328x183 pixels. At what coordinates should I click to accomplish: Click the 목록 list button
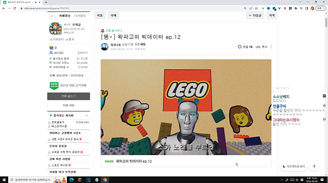pyautogui.click(x=272, y=15)
